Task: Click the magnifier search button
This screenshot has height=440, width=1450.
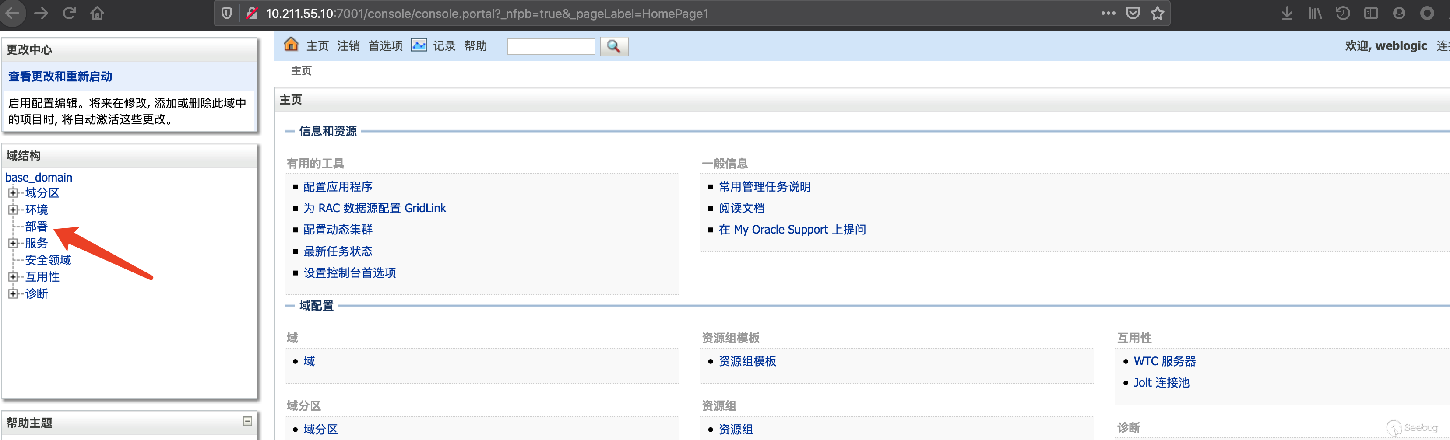Action: (x=613, y=46)
